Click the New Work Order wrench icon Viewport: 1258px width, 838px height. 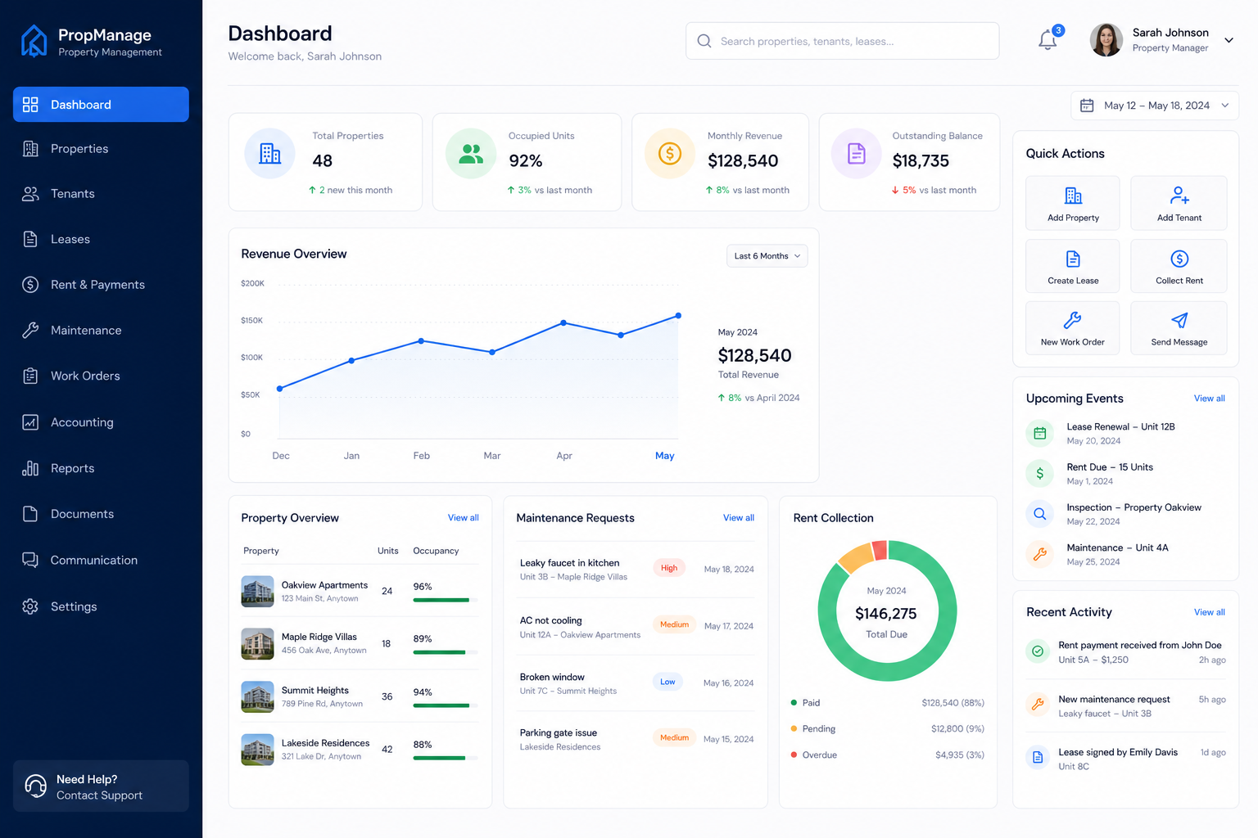tap(1072, 320)
